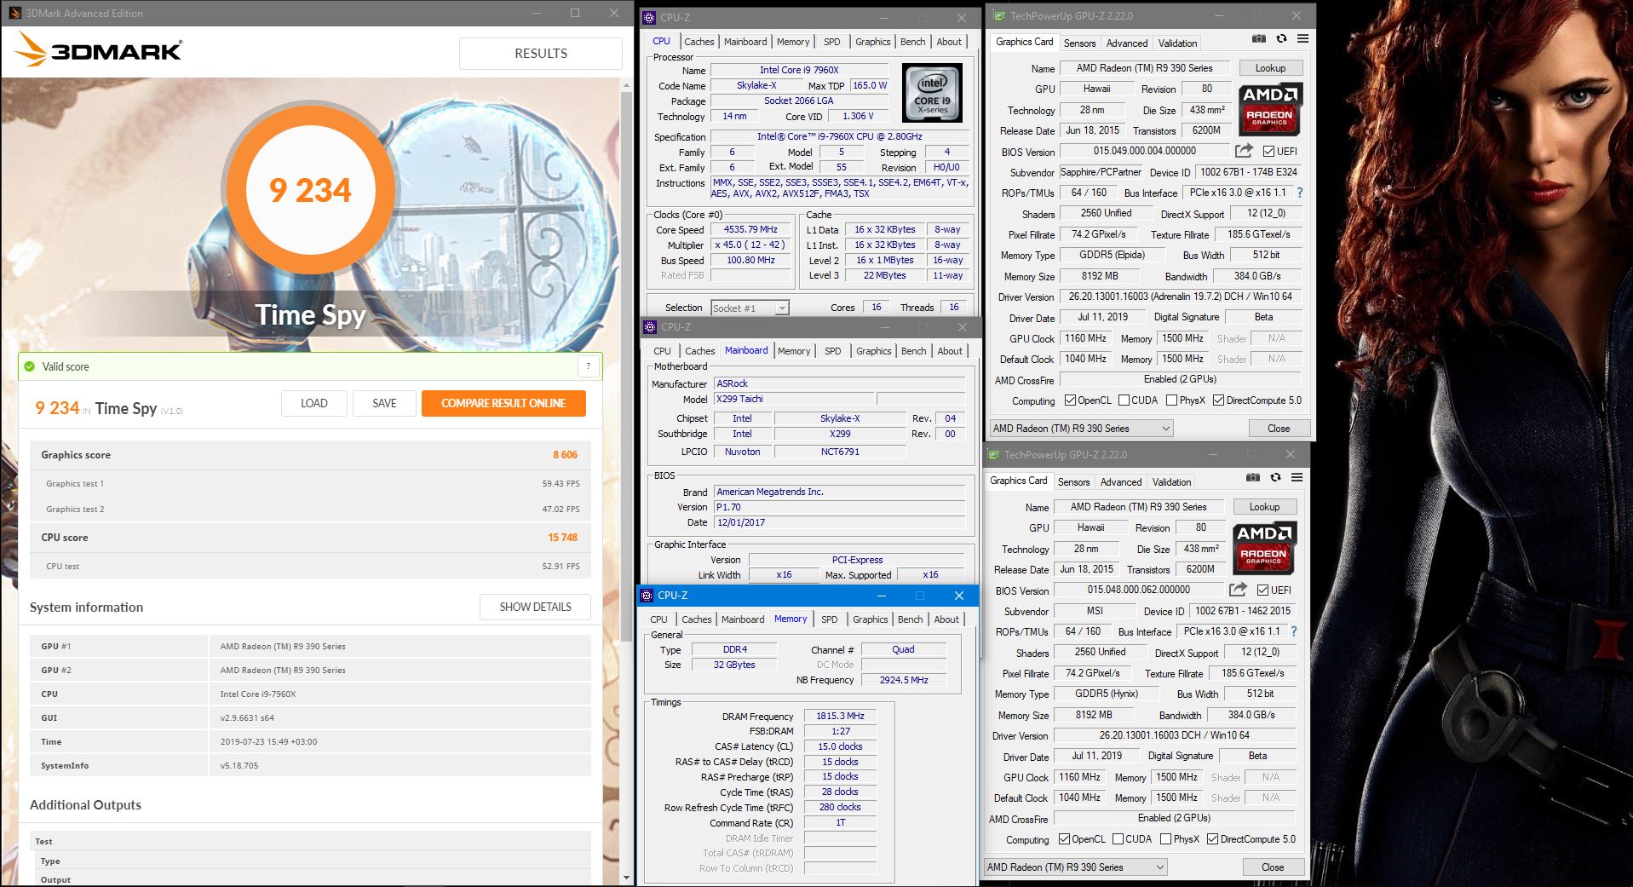The image size is (1633, 887).
Task: Click SAVE button in 3DMark
Action: (384, 403)
